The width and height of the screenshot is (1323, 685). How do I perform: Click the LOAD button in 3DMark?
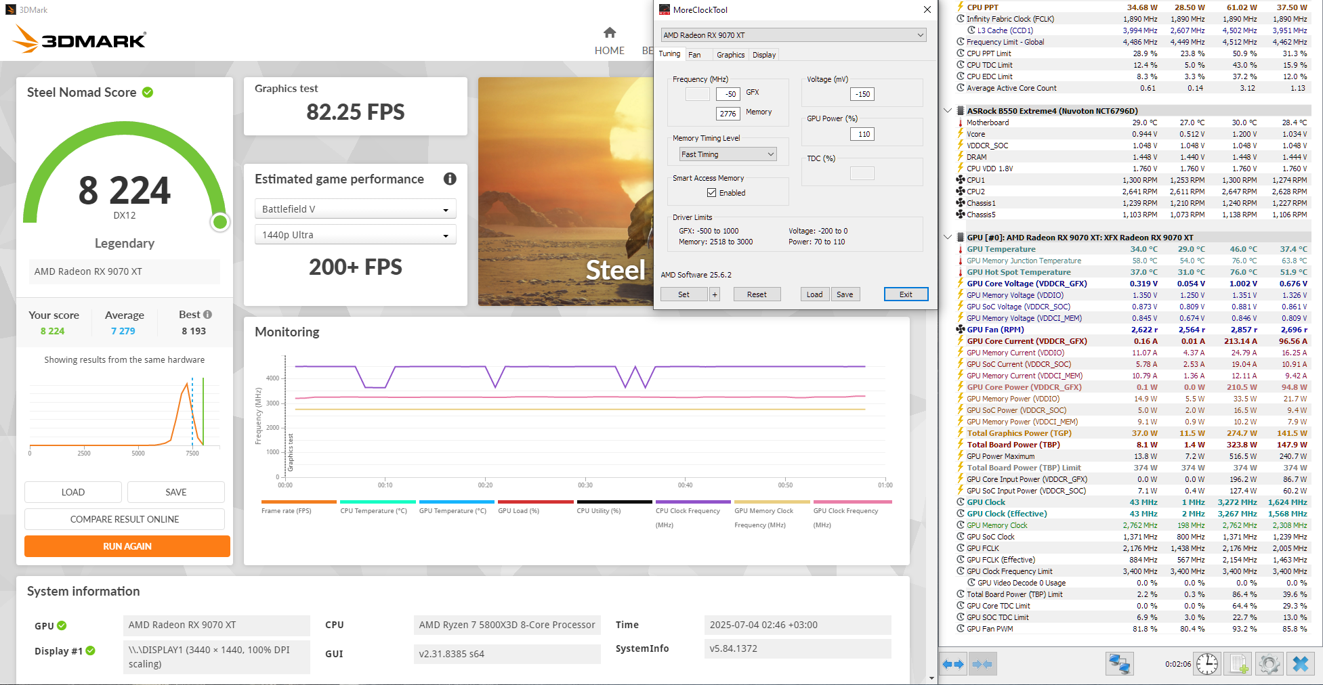point(73,492)
